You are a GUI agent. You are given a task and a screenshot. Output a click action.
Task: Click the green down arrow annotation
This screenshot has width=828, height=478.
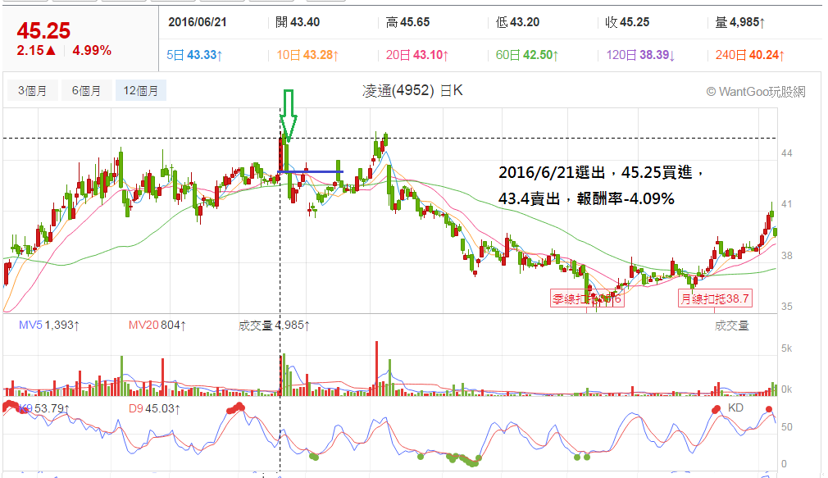289,116
